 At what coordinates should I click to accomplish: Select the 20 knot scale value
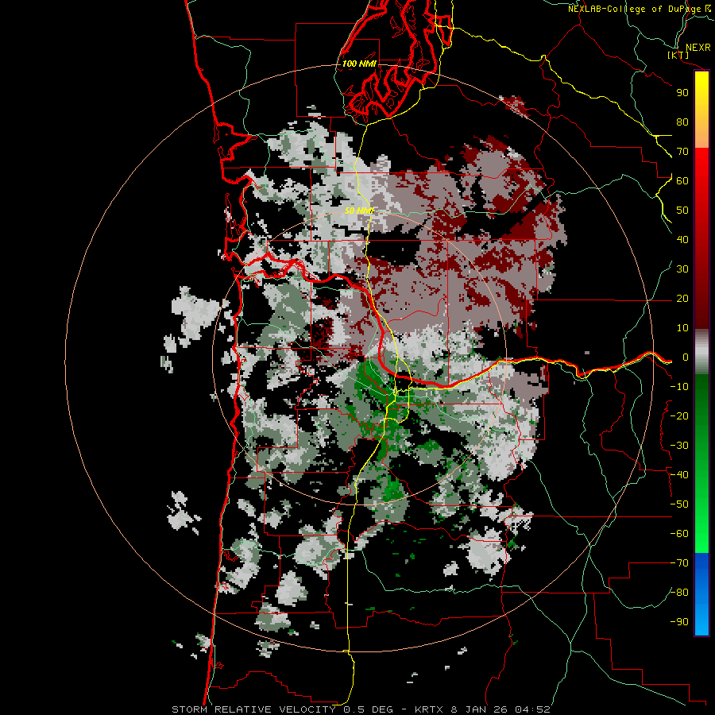pyautogui.click(x=682, y=299)
